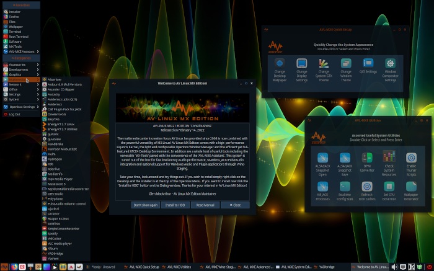Open Check System Resources utility
This screenshot has height=271, width=434.
coord(389,162)
